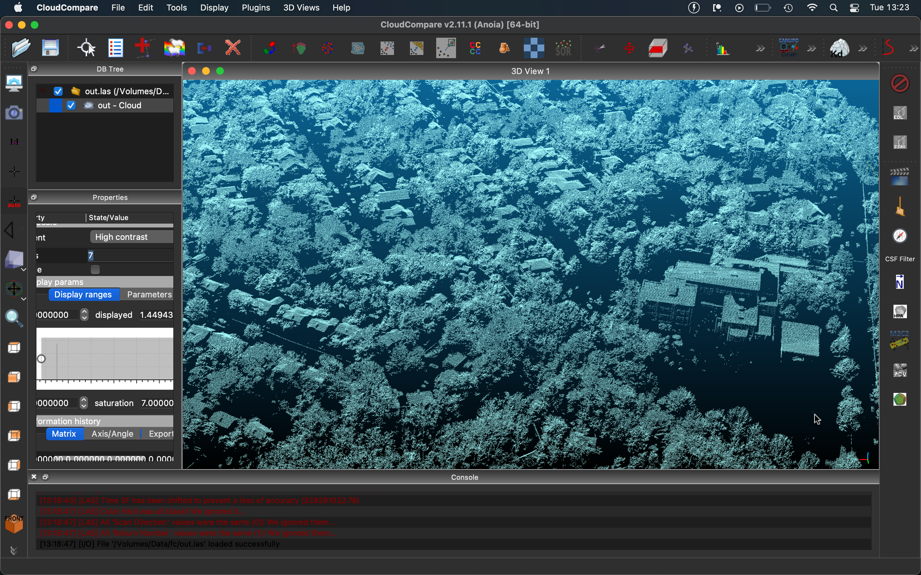Open the High contrast color scale dropdown
The image size is (921, 575).
point(131,237)
